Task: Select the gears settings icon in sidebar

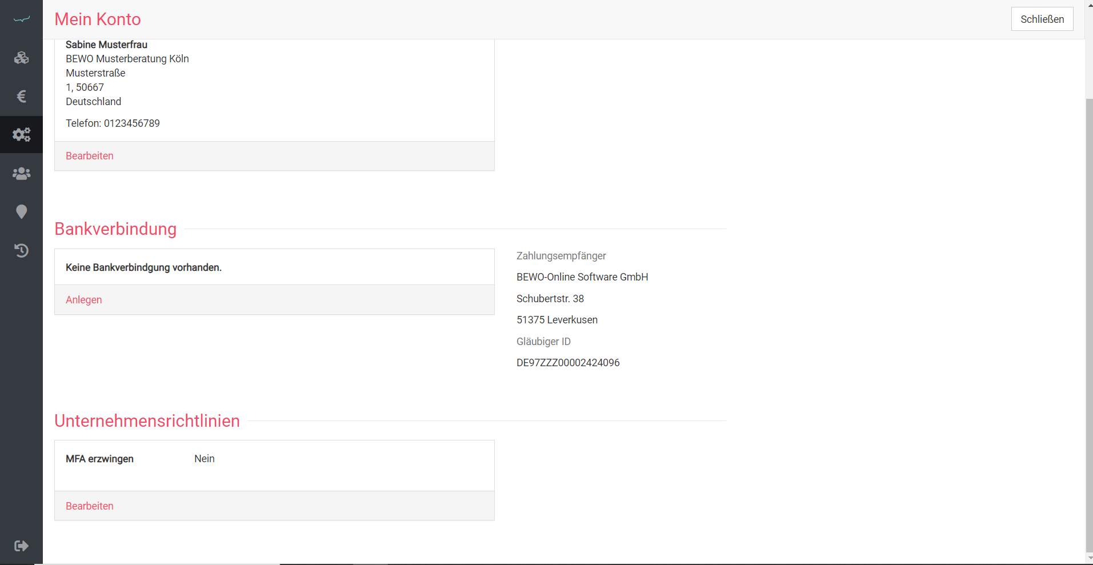Action: click(x=21, y=135)
